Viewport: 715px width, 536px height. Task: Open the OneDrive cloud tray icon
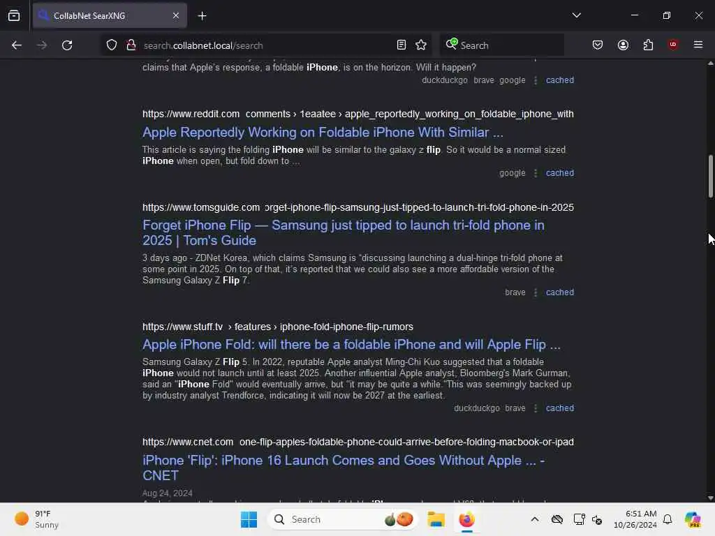tap(557, 519)
